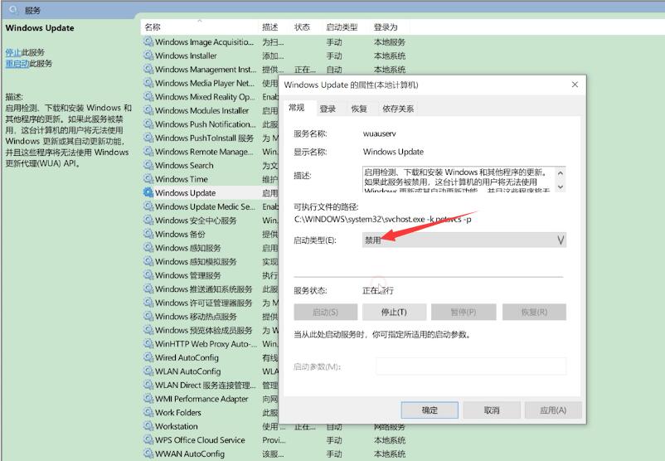
Task: Open the 启动类型 dropdown showing 禁用
Action: (x=464, y=240)
